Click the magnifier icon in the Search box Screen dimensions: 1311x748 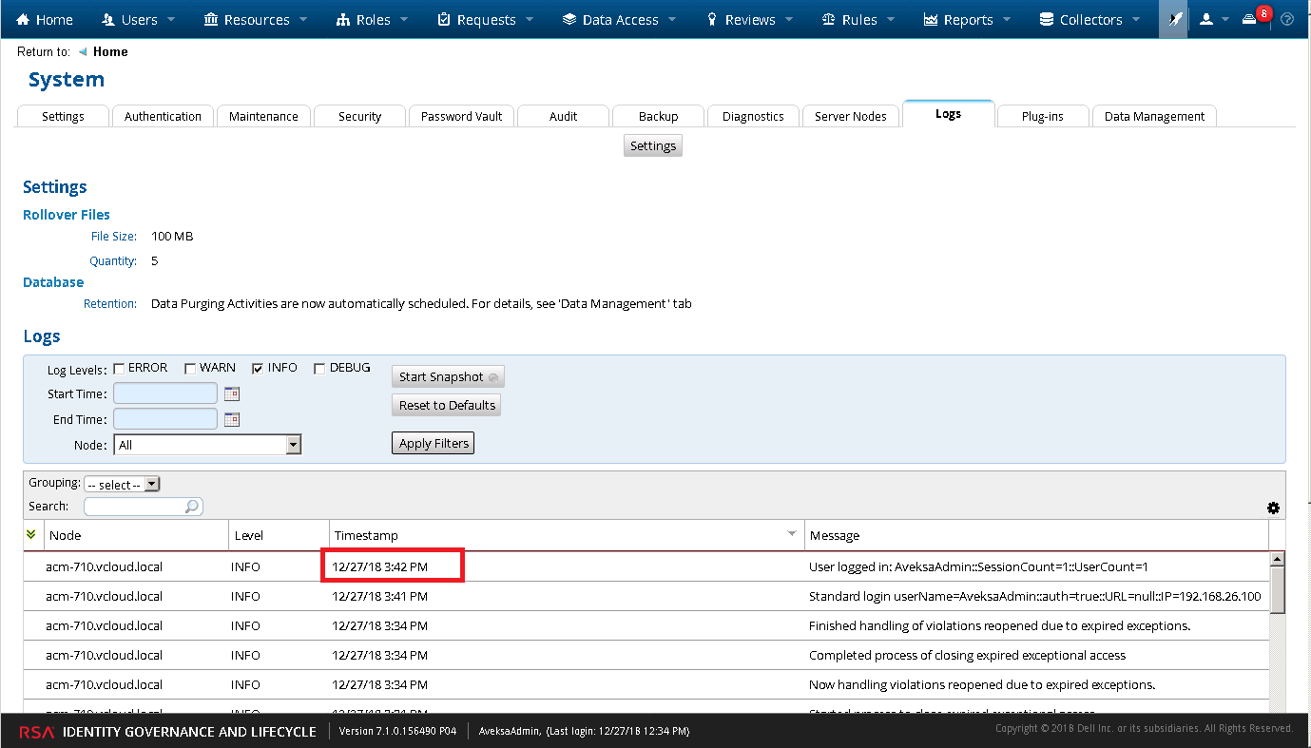[192, 507]
